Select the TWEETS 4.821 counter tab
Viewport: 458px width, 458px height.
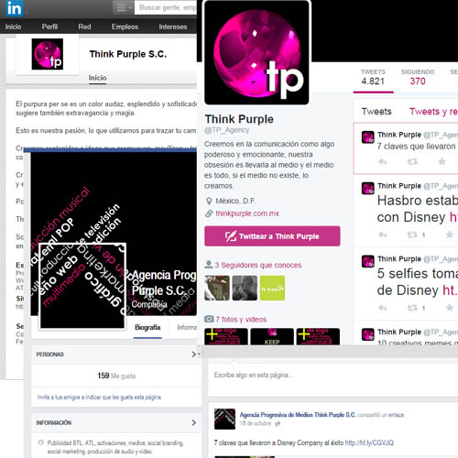tap(373, 77)
